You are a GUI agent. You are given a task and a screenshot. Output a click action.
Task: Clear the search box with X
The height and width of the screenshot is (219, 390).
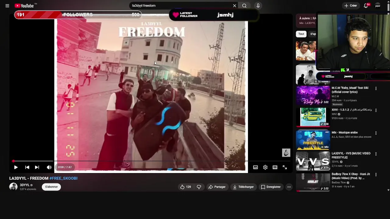pyautogui.click(x=235, y=6)
